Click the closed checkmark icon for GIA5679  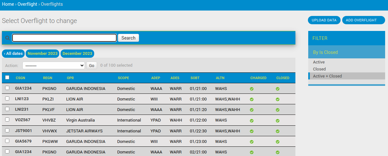pyautogui.click(x=277, y=142)
